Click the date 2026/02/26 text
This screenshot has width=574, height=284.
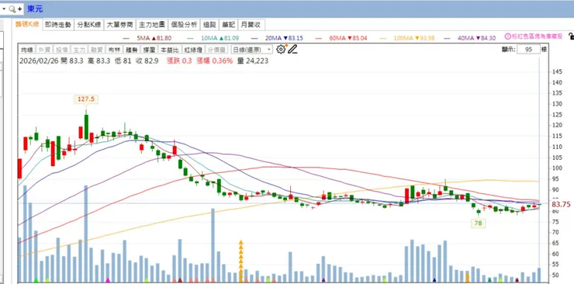click(39, 61)
